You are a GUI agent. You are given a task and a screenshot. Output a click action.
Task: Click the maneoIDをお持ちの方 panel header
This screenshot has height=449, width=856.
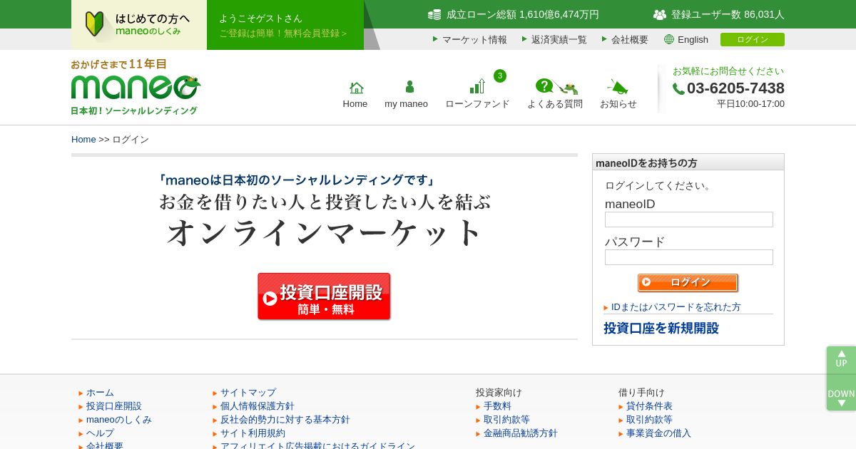(x=688, y=162)
